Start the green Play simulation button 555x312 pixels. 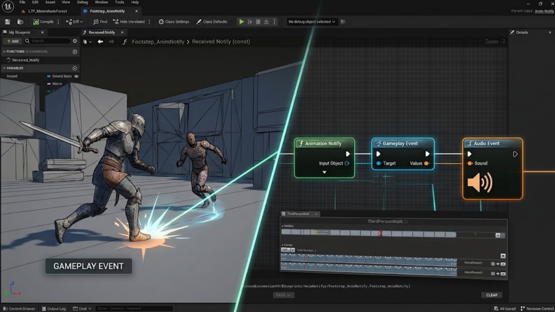point(242,22)
